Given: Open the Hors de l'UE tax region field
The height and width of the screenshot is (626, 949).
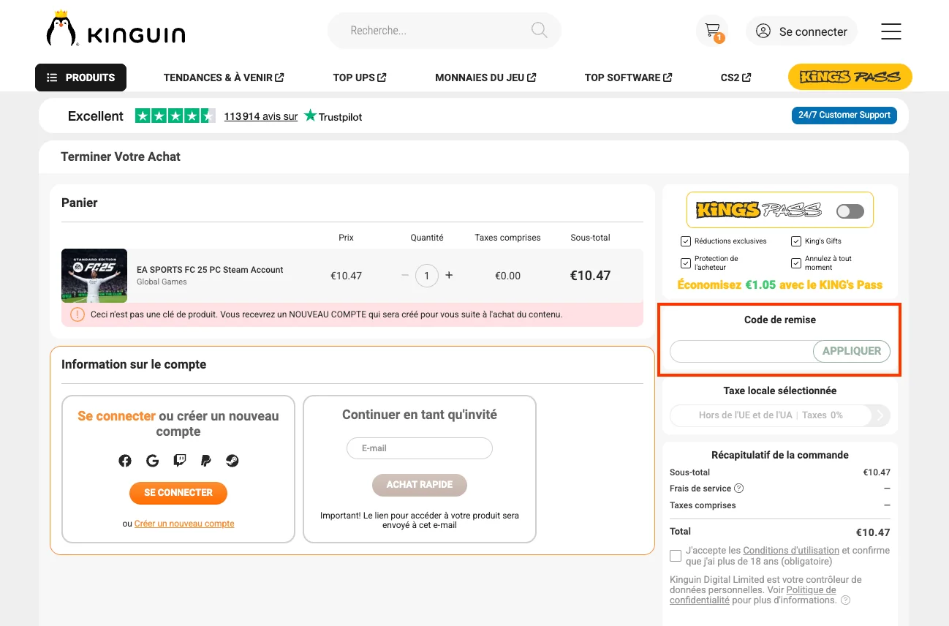Looking at the screenshot, I should click(771, 415).
